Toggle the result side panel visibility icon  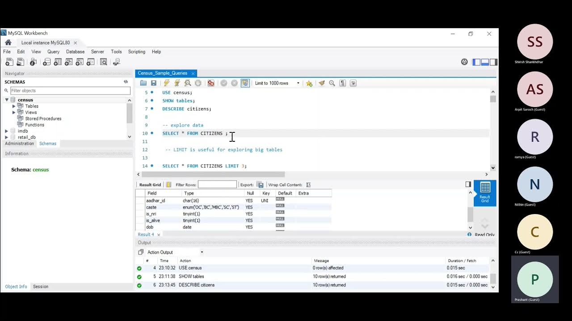tap(468, 184)
